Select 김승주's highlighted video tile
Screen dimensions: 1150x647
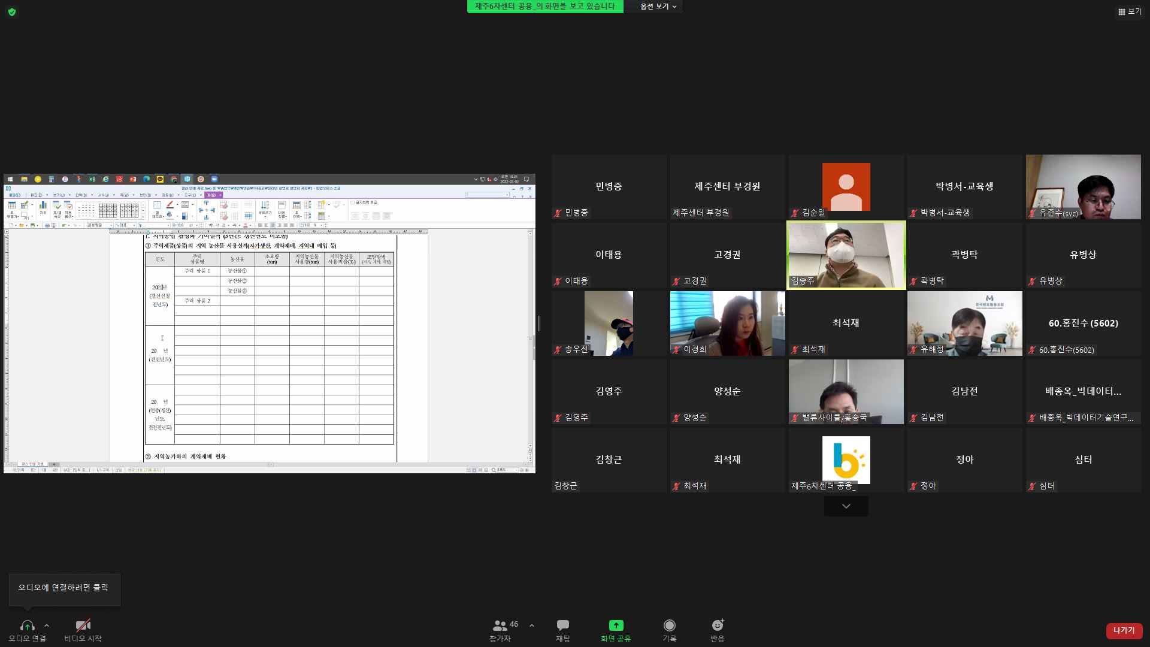click(x=846, y=255)
